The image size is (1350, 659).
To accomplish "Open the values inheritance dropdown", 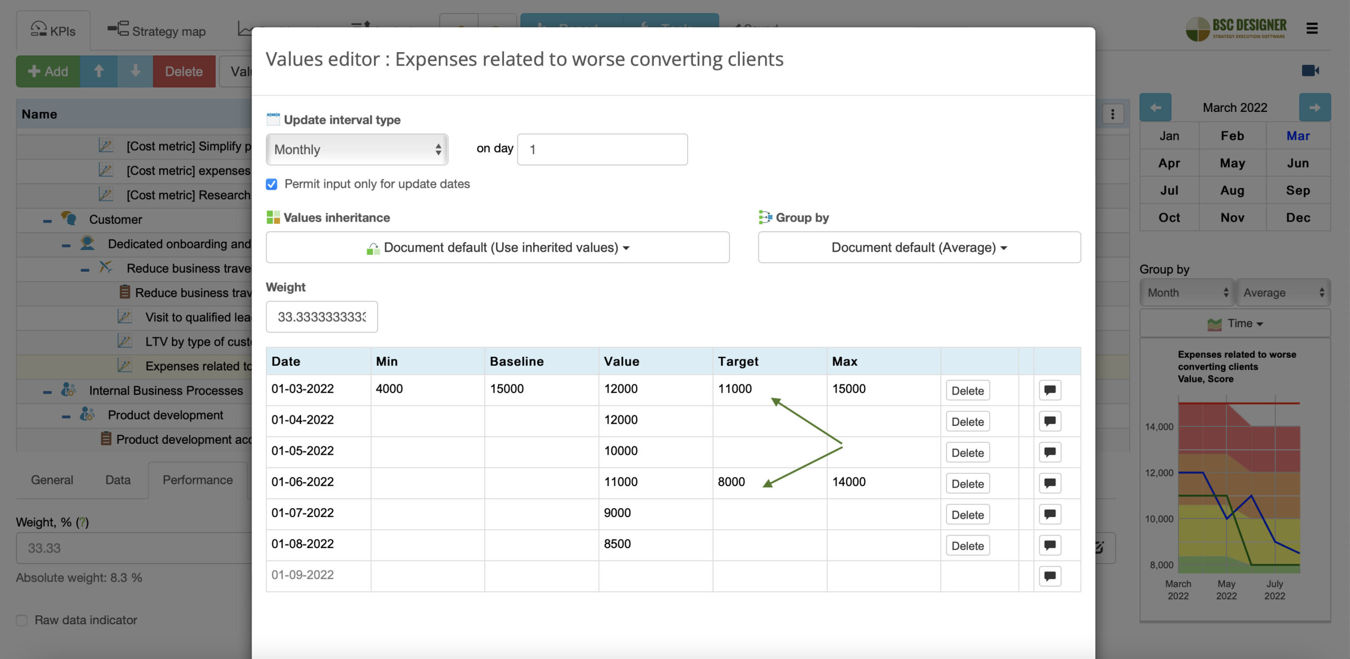I will click(x=497, y=247).
